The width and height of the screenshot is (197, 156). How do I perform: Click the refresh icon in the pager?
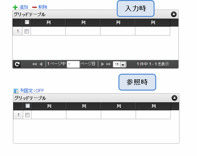tap(17, 64)
